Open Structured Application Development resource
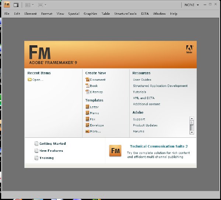221x200 pixels. pyautogui.click(x=160, y=86)
